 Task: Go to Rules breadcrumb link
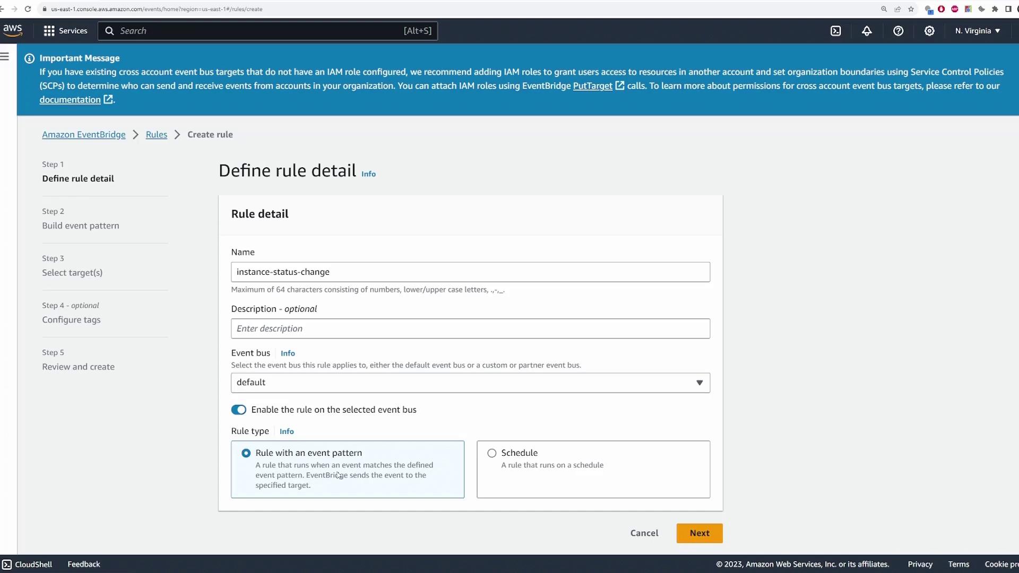point(156,135)
